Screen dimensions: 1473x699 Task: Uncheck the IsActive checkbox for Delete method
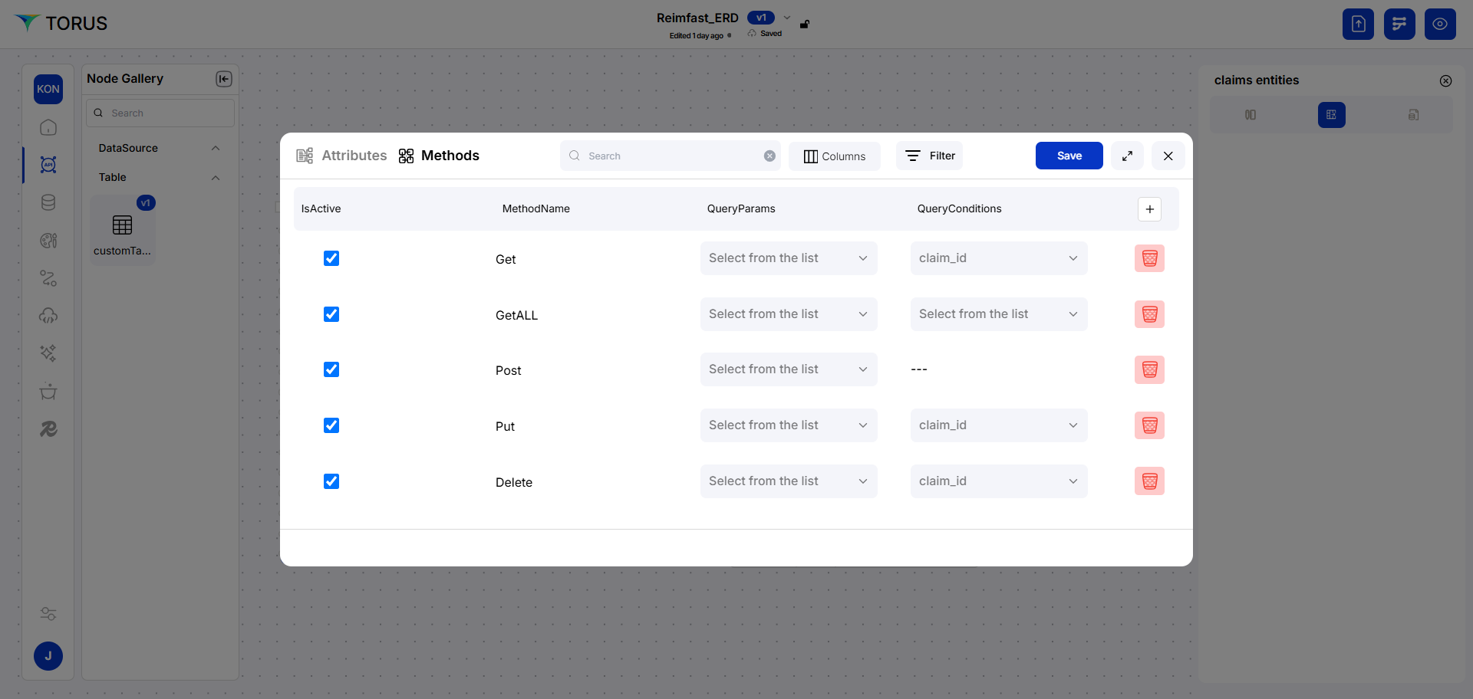(331, 481)
